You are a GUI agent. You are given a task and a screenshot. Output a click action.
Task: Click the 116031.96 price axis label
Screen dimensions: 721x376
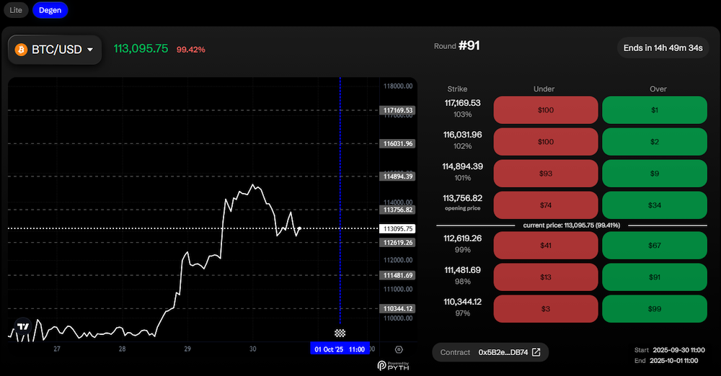[398, 143]
